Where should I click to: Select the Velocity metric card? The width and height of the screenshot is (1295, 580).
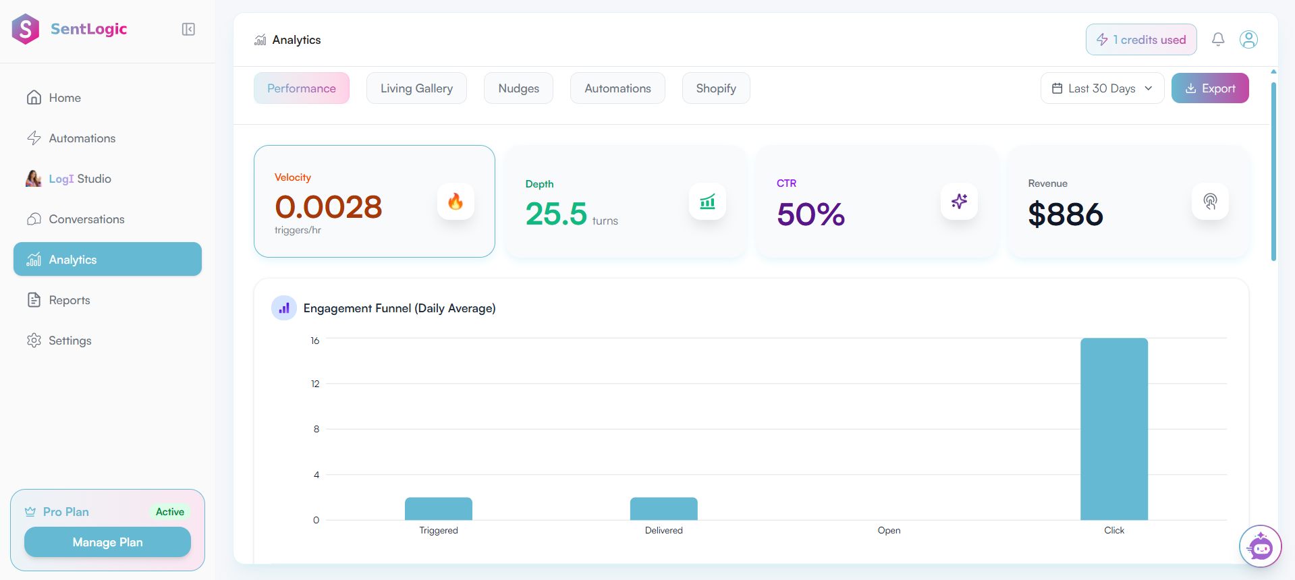(x=375, y=201)
